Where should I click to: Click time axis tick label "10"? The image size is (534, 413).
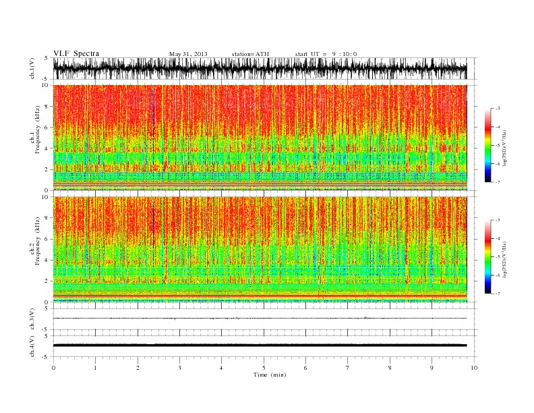[x=474, y=368]
